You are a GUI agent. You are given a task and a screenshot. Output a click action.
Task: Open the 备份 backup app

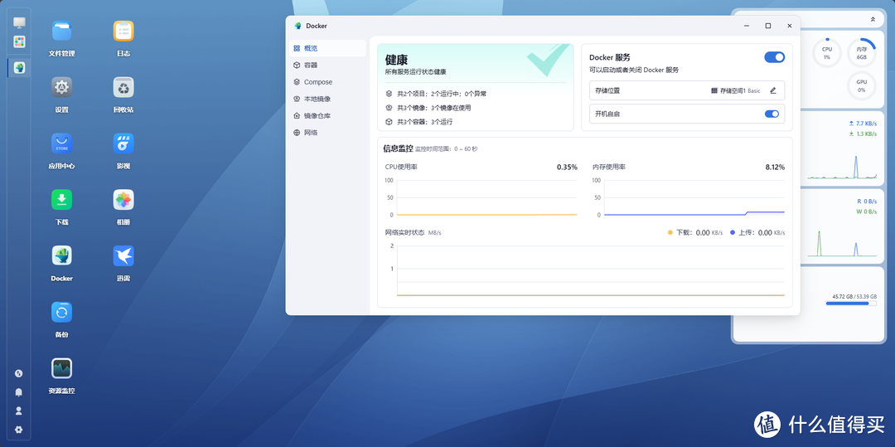point(61,313)
